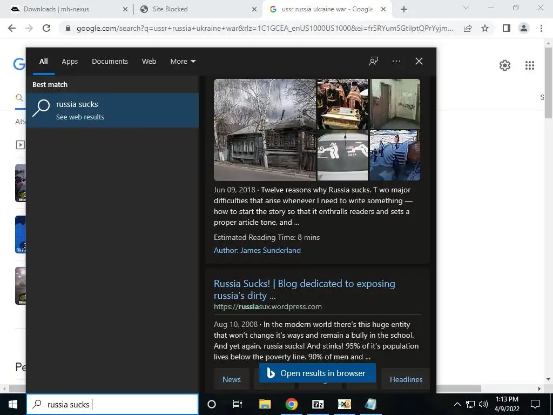Click the white car hood image thumbnail
The image size is (553, 415).
342,155
